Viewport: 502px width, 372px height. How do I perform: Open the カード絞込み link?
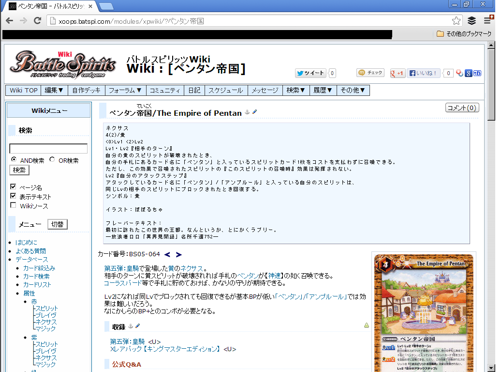(x=39, y=268)
